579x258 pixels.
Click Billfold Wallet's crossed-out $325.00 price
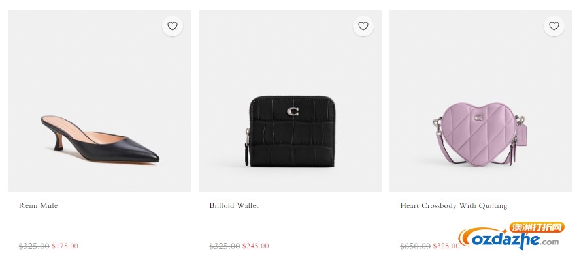pos(225,246)
